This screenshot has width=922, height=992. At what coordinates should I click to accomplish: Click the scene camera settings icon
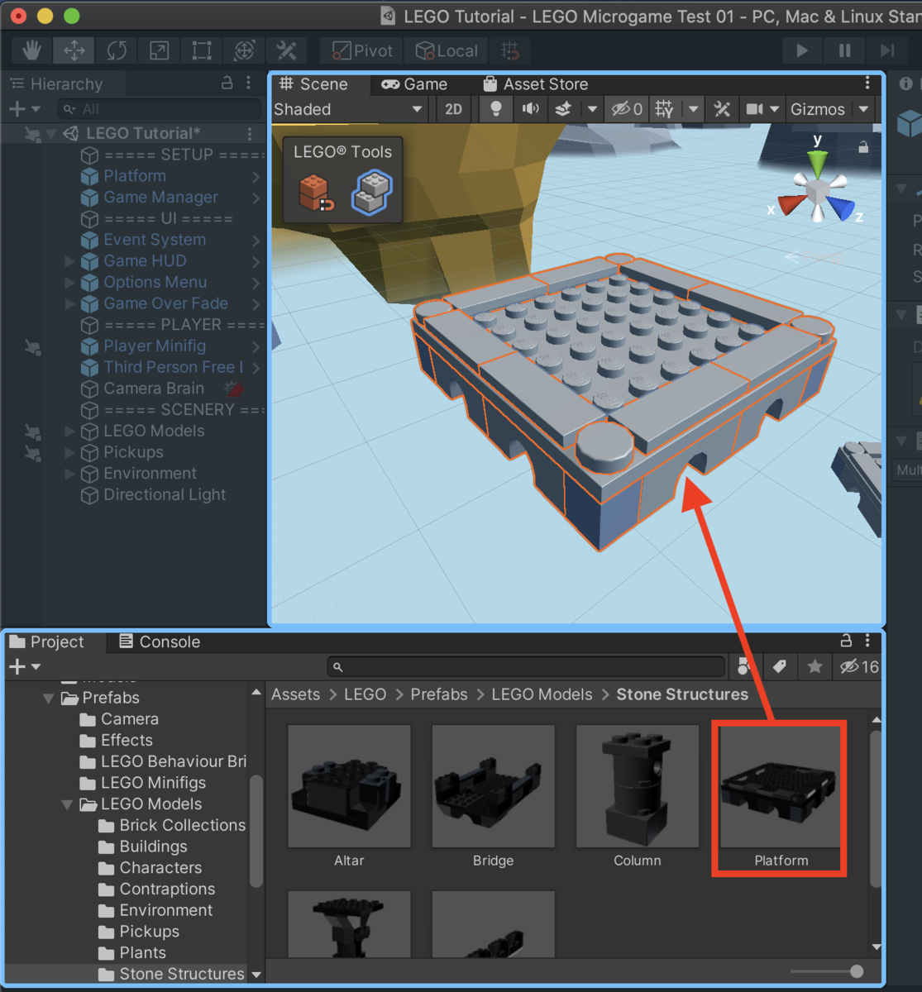pyautogui.click(x=754, y=109)
